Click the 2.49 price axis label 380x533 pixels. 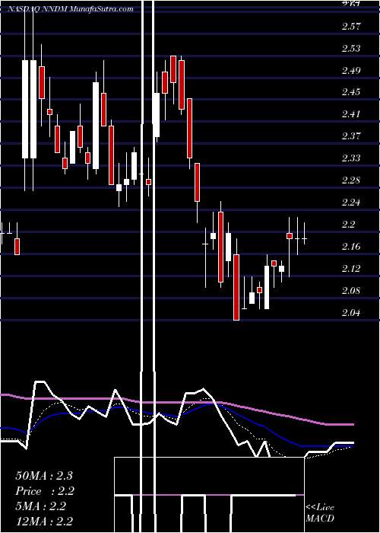point(351,71)
